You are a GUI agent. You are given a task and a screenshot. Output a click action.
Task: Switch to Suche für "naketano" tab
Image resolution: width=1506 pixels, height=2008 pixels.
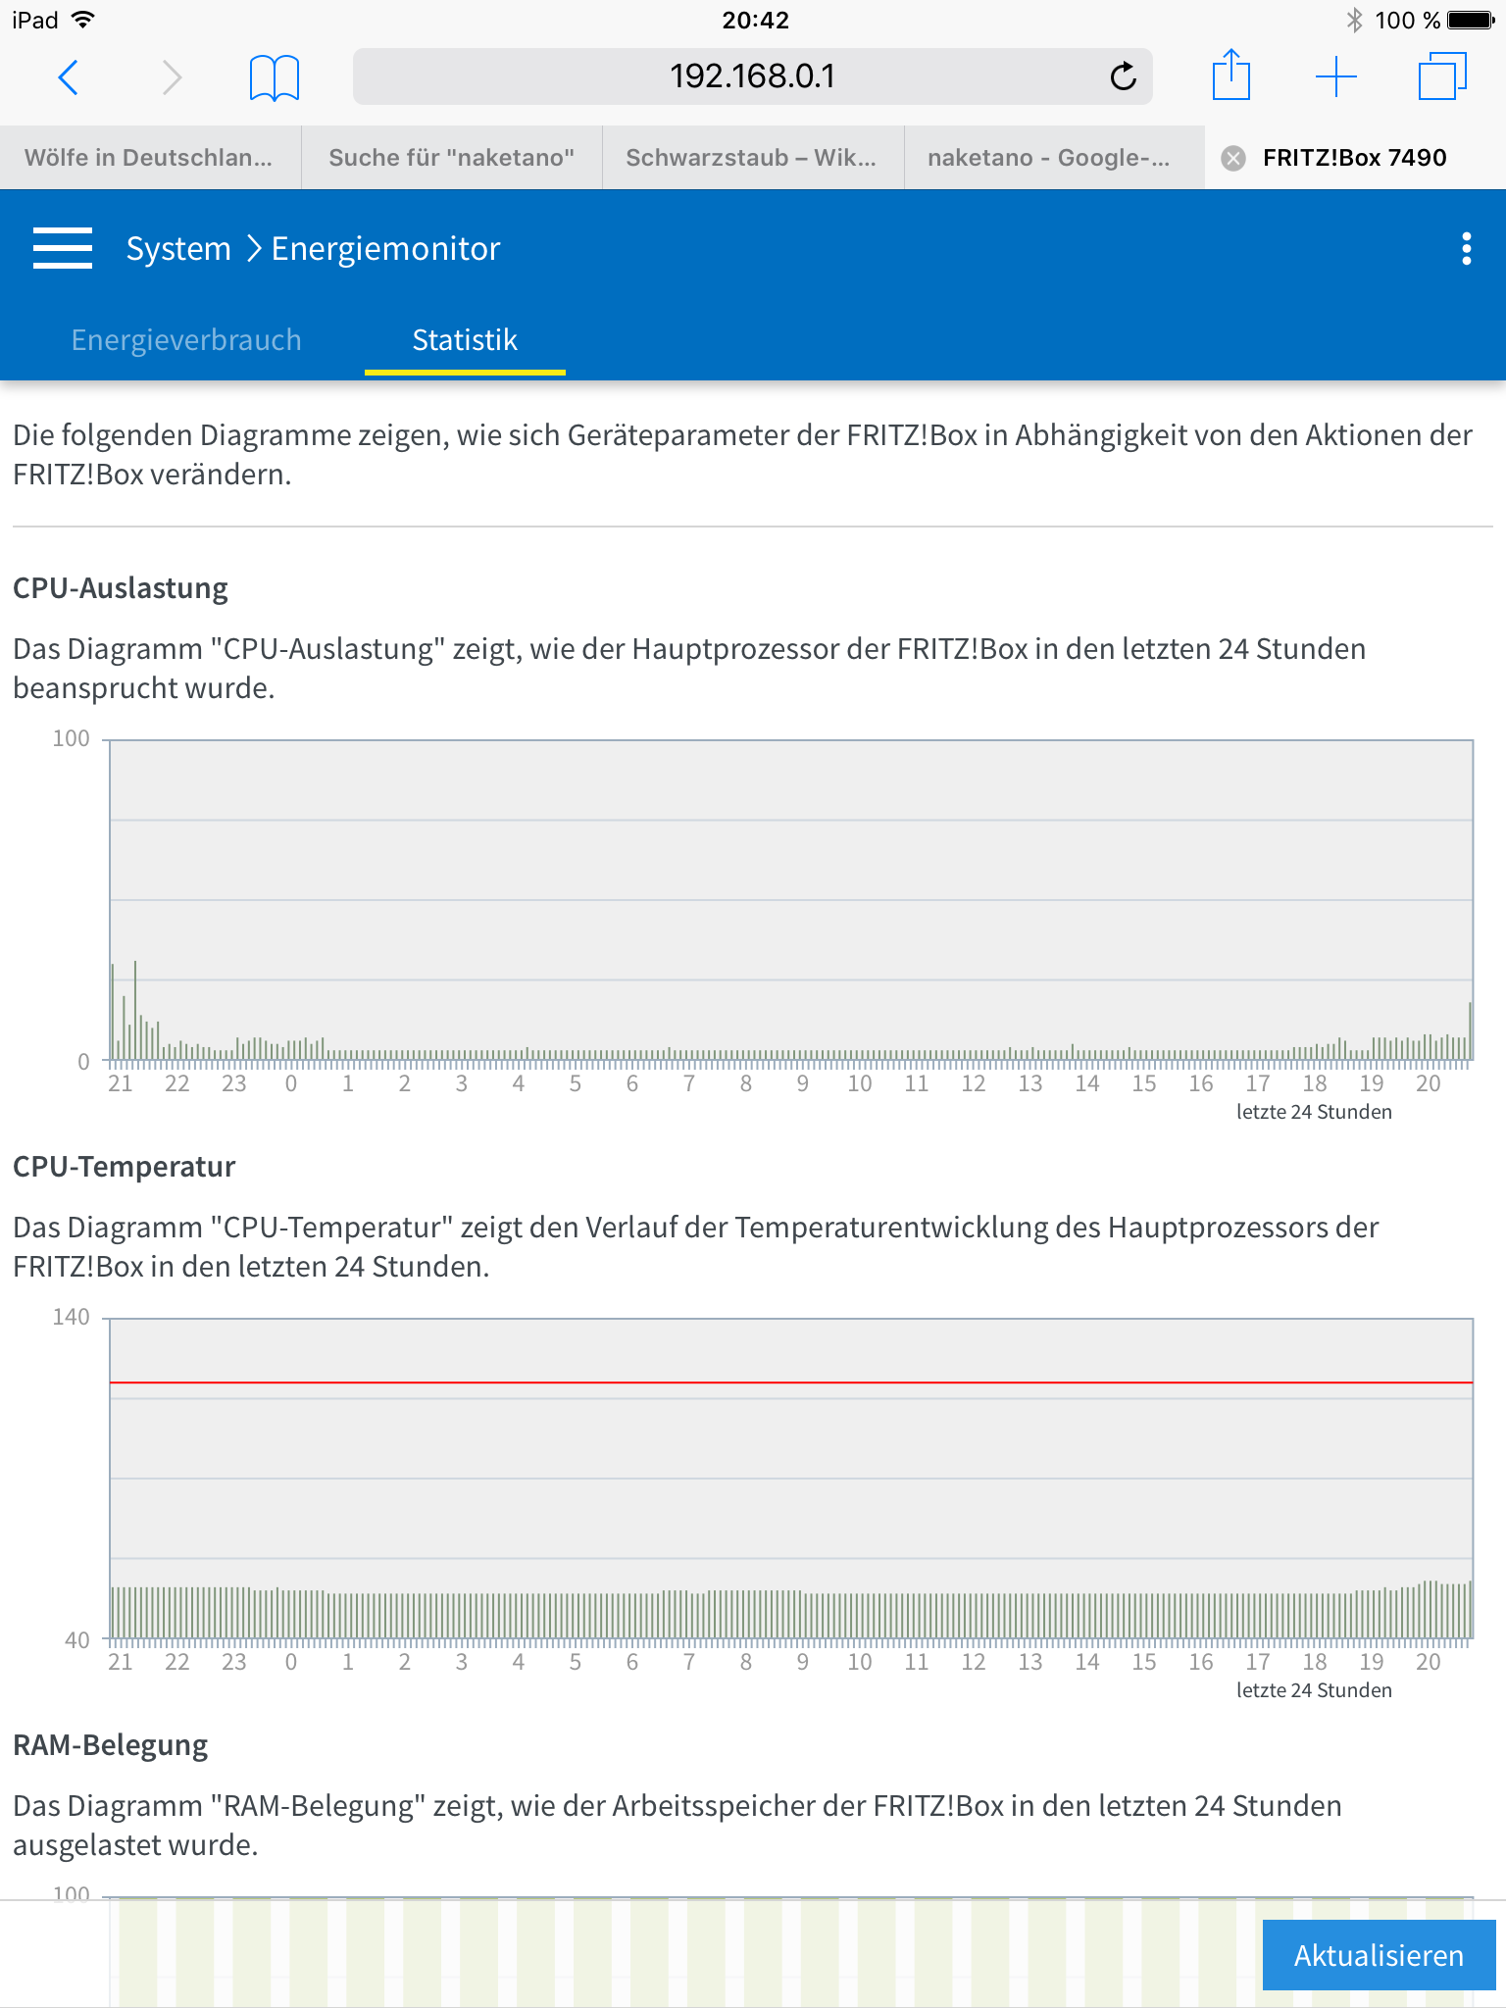pyautogui.click(x=451, y=158)
